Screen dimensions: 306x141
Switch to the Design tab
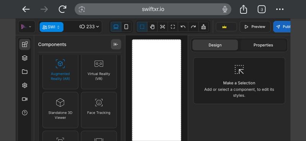tap(215, 45)
